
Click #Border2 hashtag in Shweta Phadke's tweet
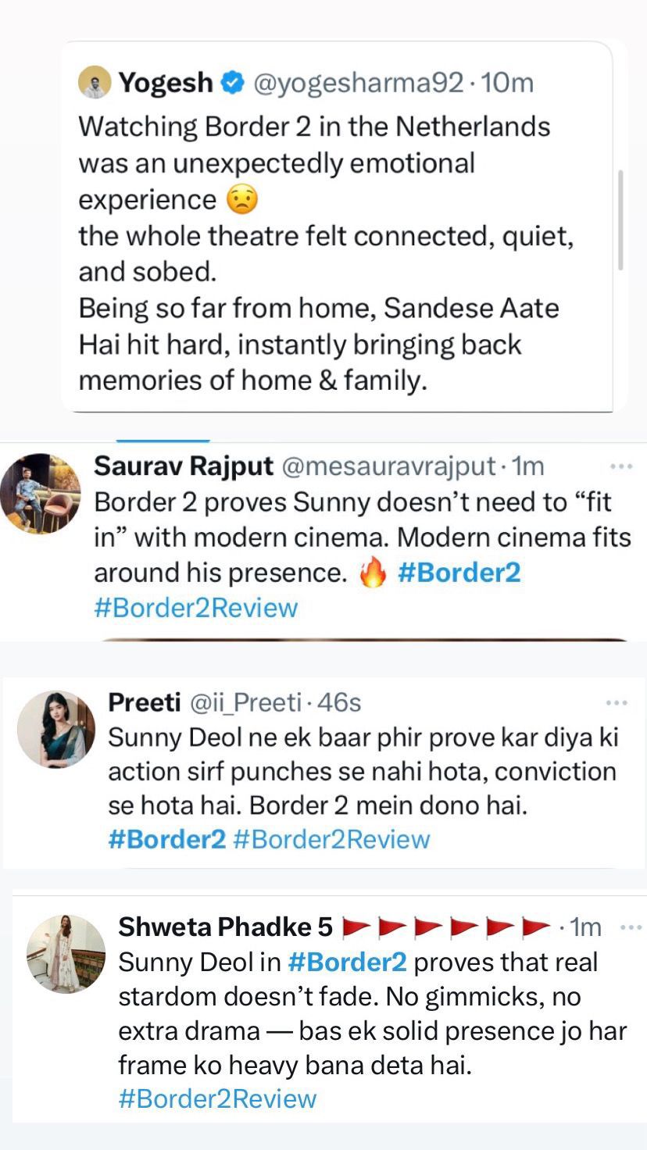[347, 962]
